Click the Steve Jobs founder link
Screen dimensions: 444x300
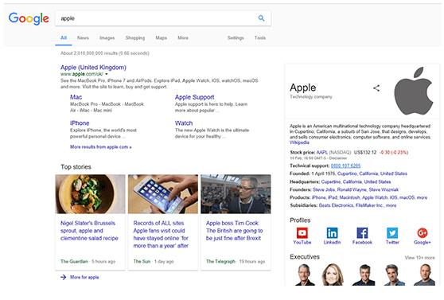(x=324, y=189)
